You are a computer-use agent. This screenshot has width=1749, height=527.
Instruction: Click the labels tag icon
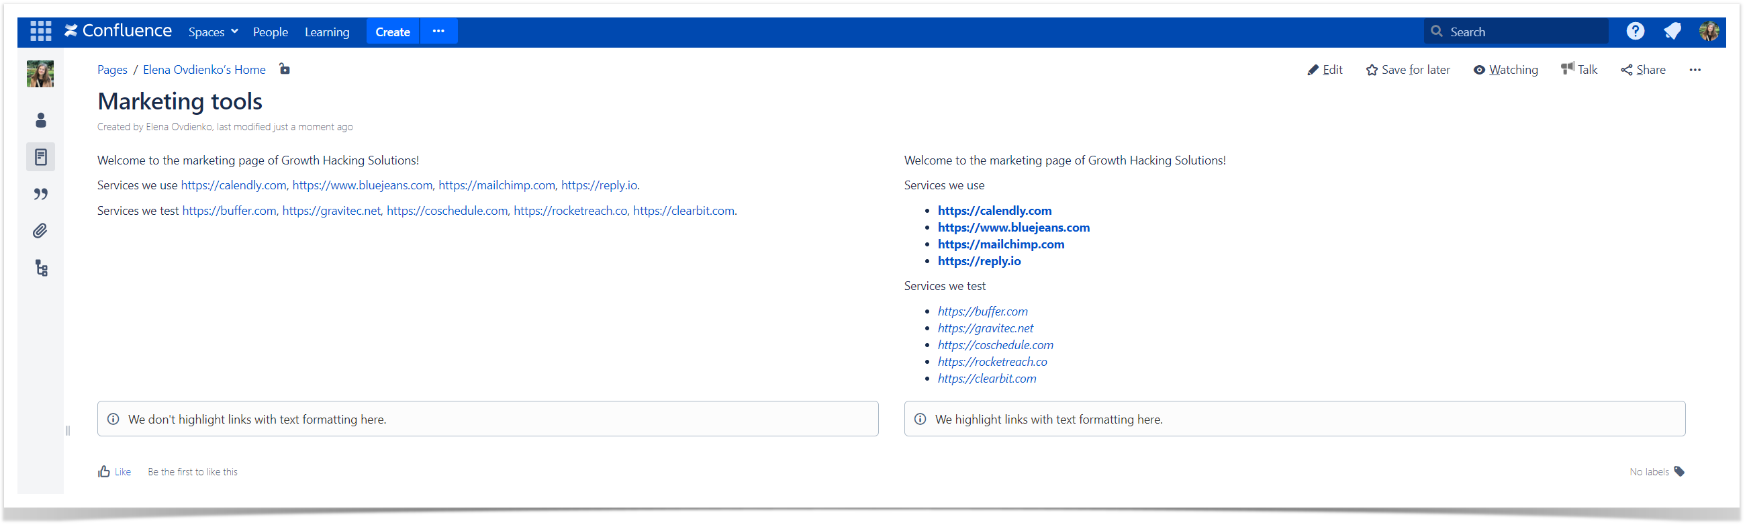click(x=1679, y=472)
